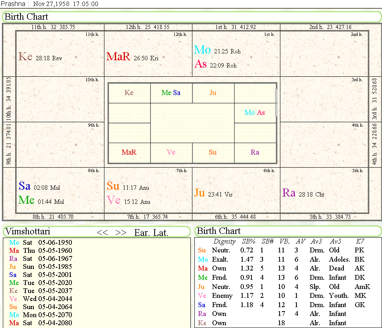Click 'GK' karaka in the Sa row
The width and height of the screenshot is (382, 328).
(x=360, y=305)
